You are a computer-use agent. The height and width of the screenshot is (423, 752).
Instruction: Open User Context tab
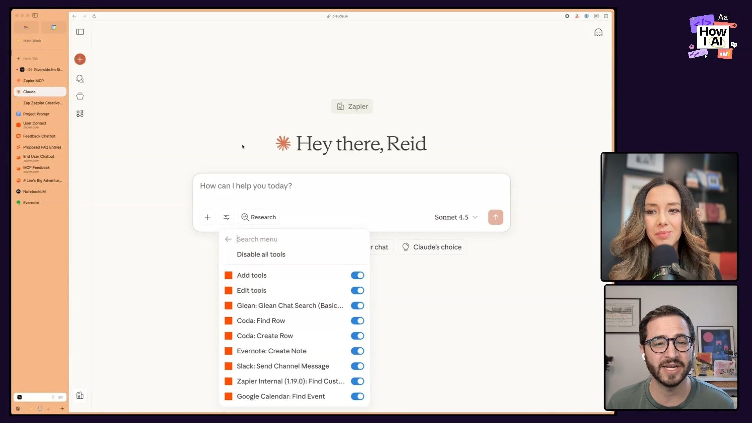(x=40, y=125)
